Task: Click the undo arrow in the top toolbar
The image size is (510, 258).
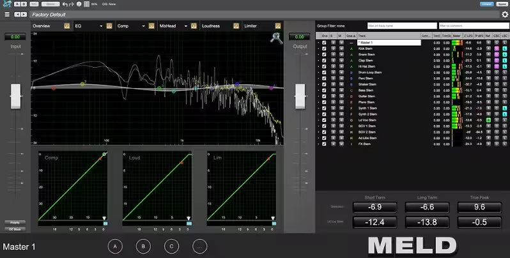Action: tap(65, 4)
